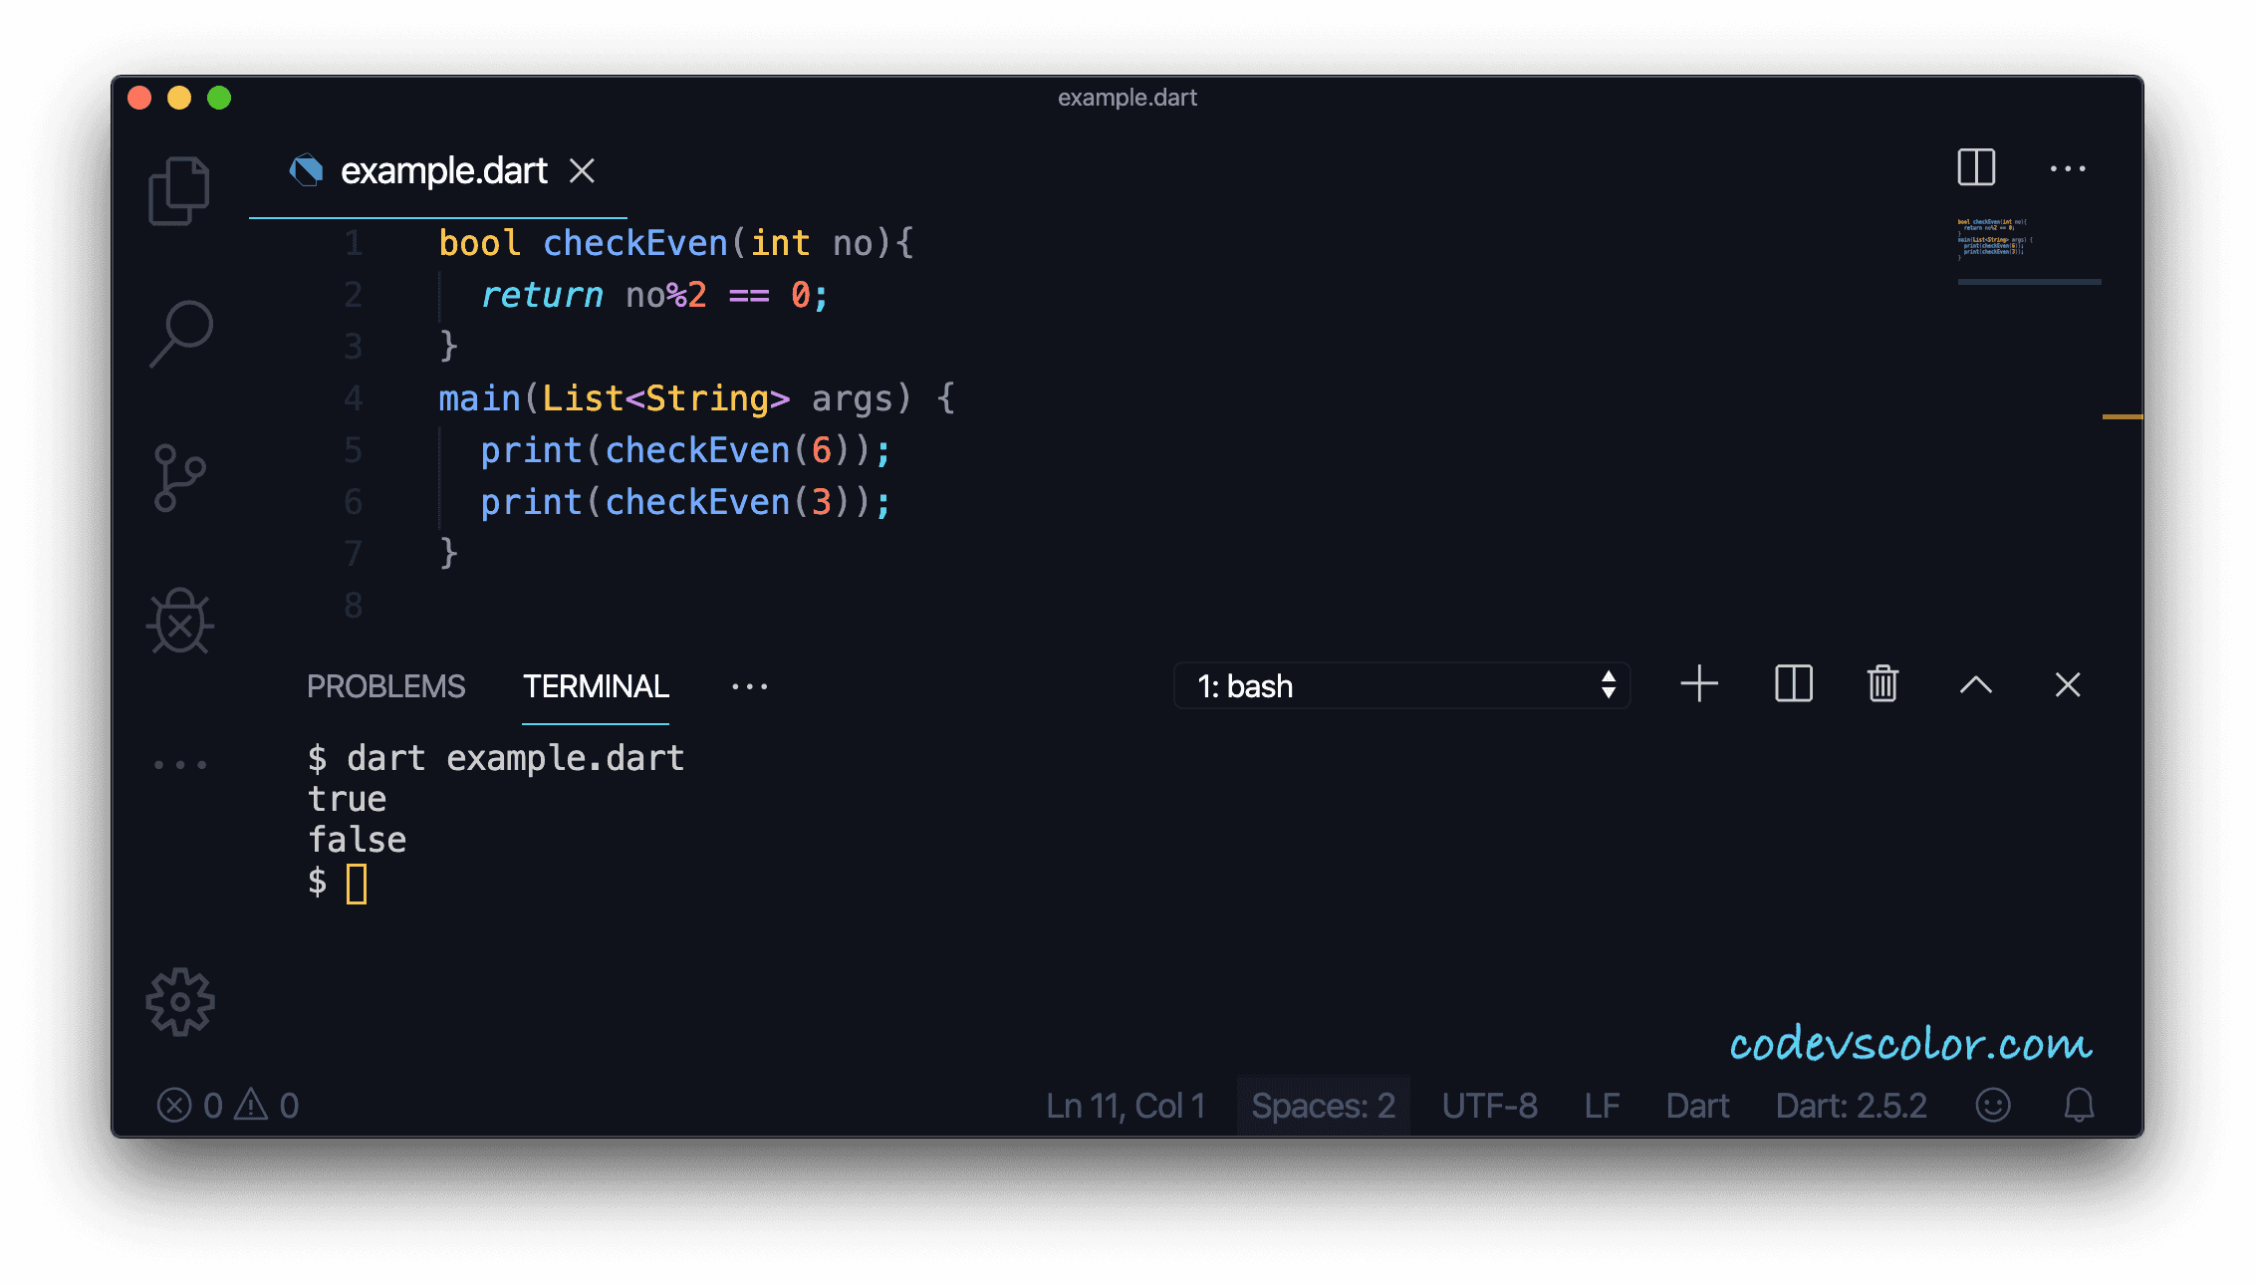Split the terminal using the split icon
The width and height of the screenshot is (2255, 1285).
pyautogui.click(x=1792, y=684)
